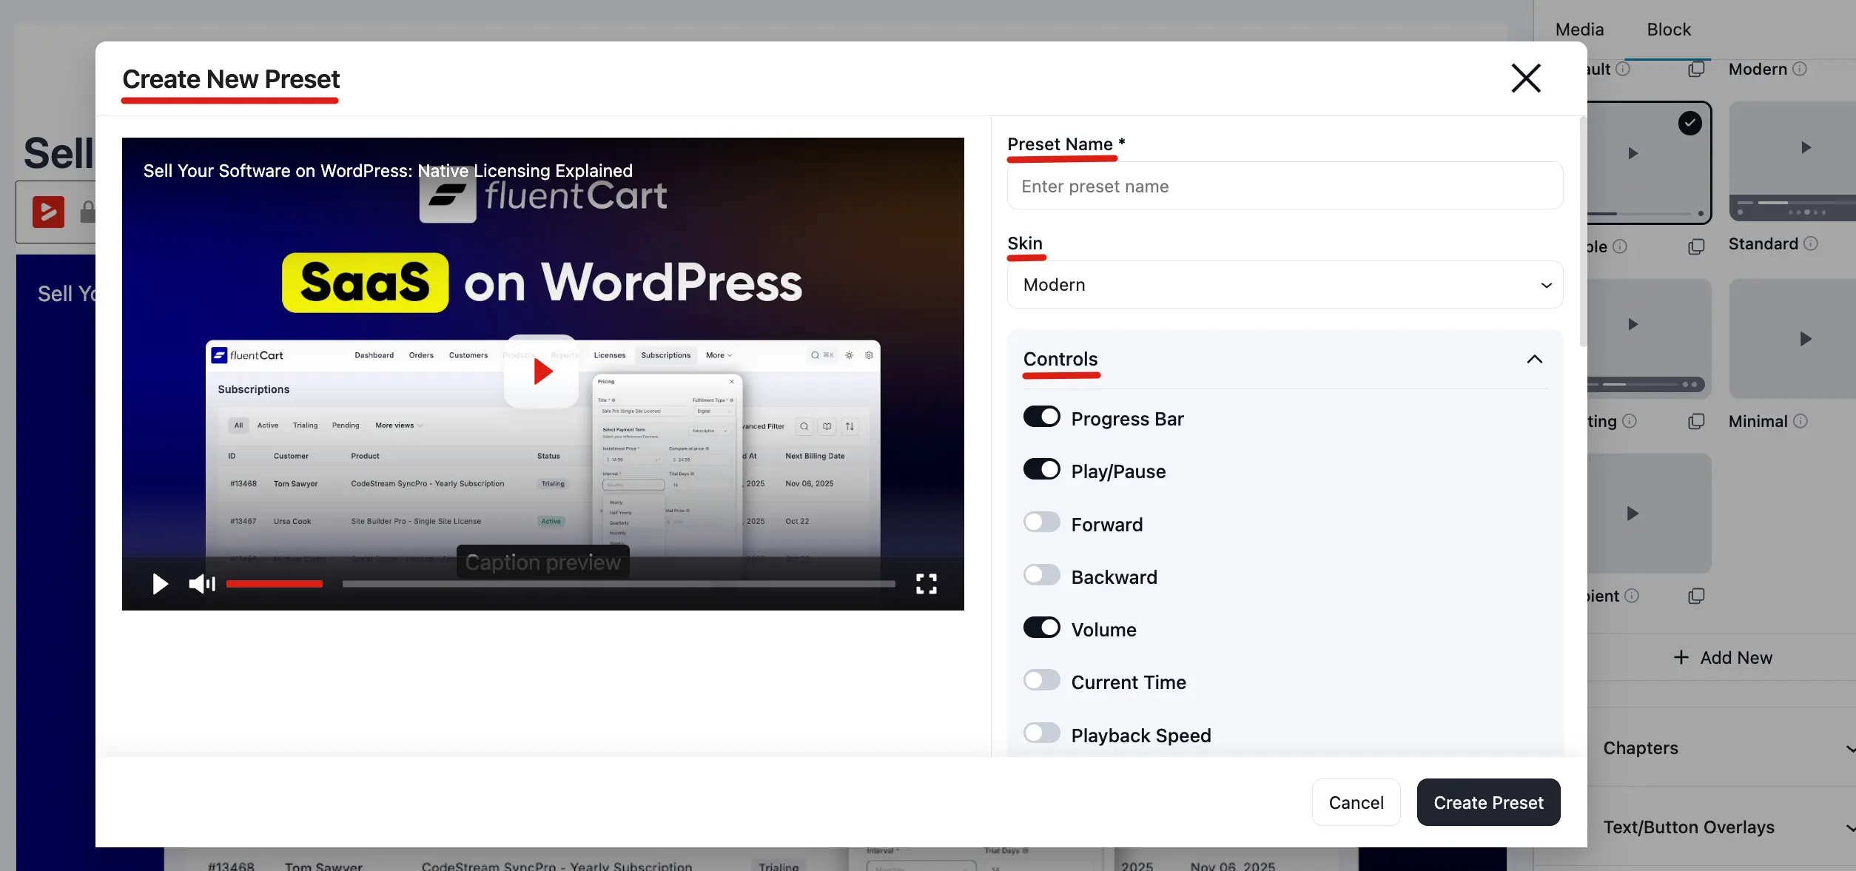The image size is (1856, 871).
Task: Click the info icon next to Standard
Action: tap(1811, 243)
